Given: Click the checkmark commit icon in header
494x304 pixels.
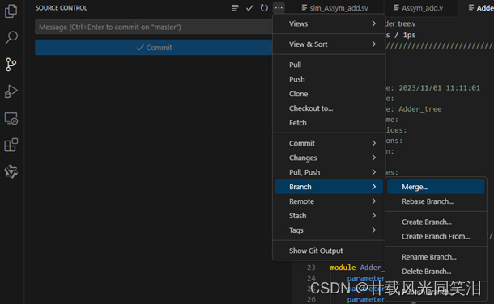Looking at the screenshot, I should click(249, 8).
